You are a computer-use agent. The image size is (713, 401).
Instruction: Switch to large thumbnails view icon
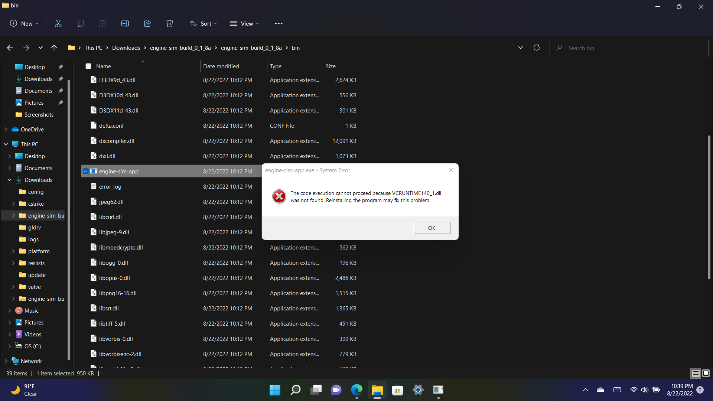(x=706, y=373)
